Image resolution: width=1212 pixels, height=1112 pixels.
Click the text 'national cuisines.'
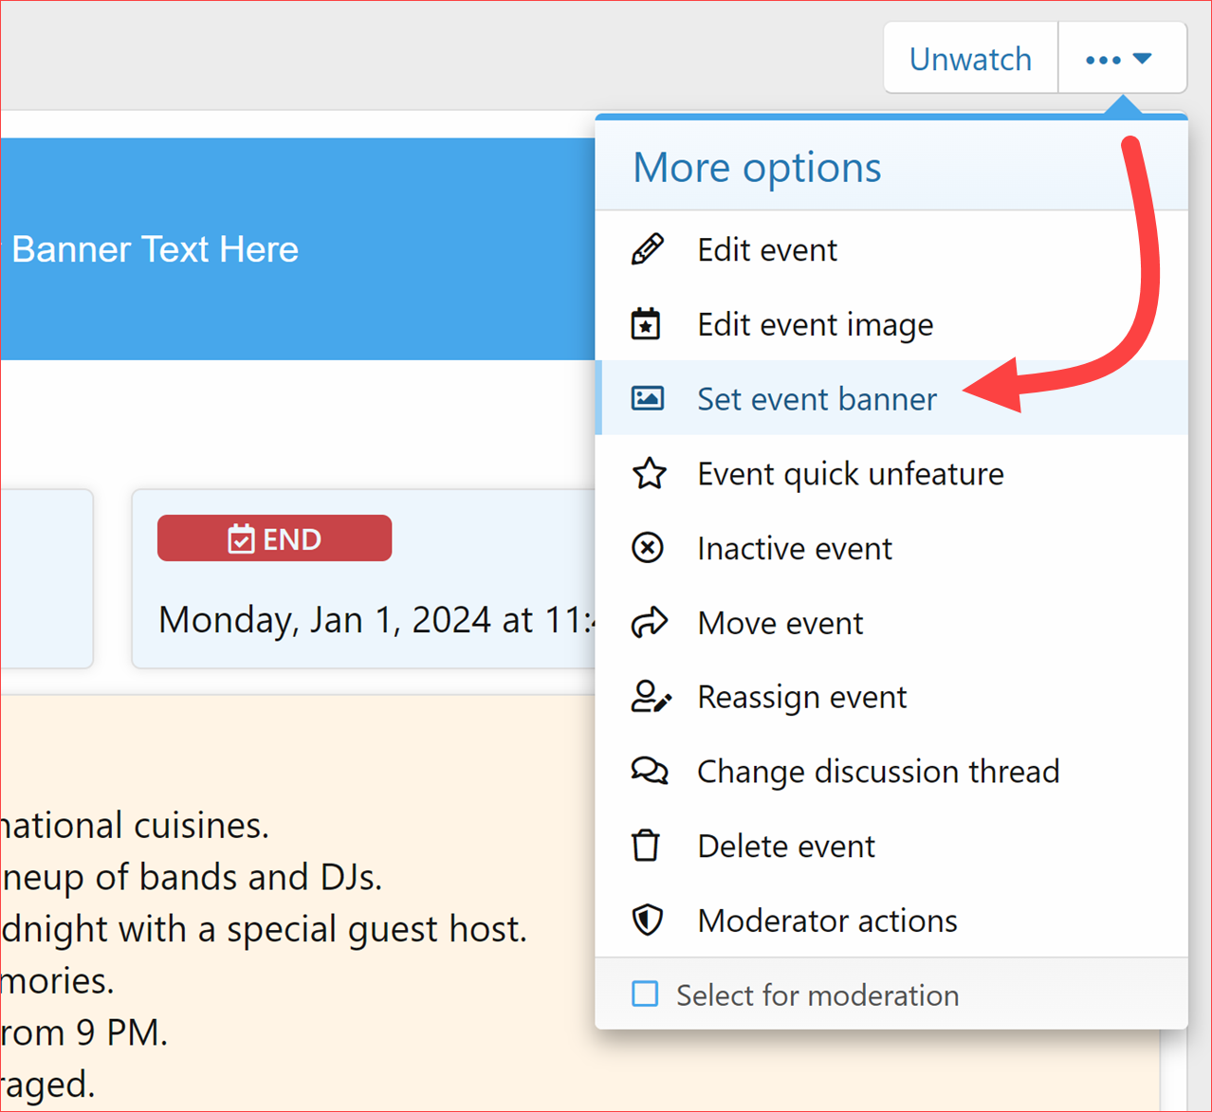[135, 826]
